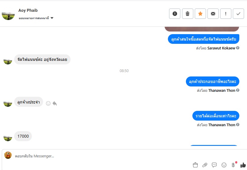Focus the reply in Messenger text field

click(102, 156)
